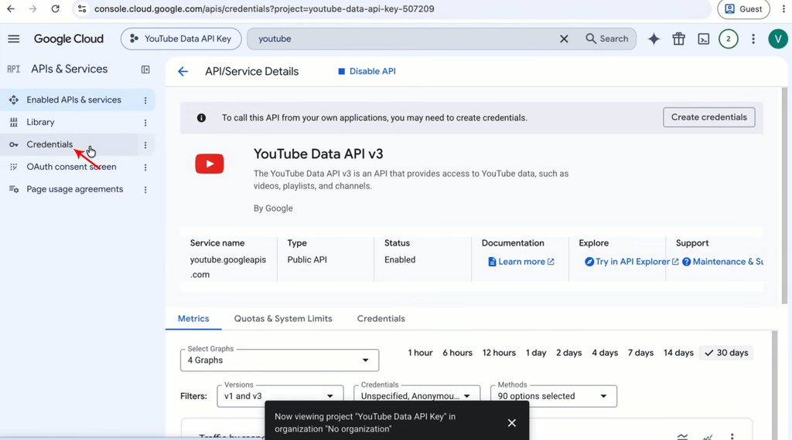Screen dimensions: 792x440
Task: Select the 30 days time range
Action: tap(726, 353)
